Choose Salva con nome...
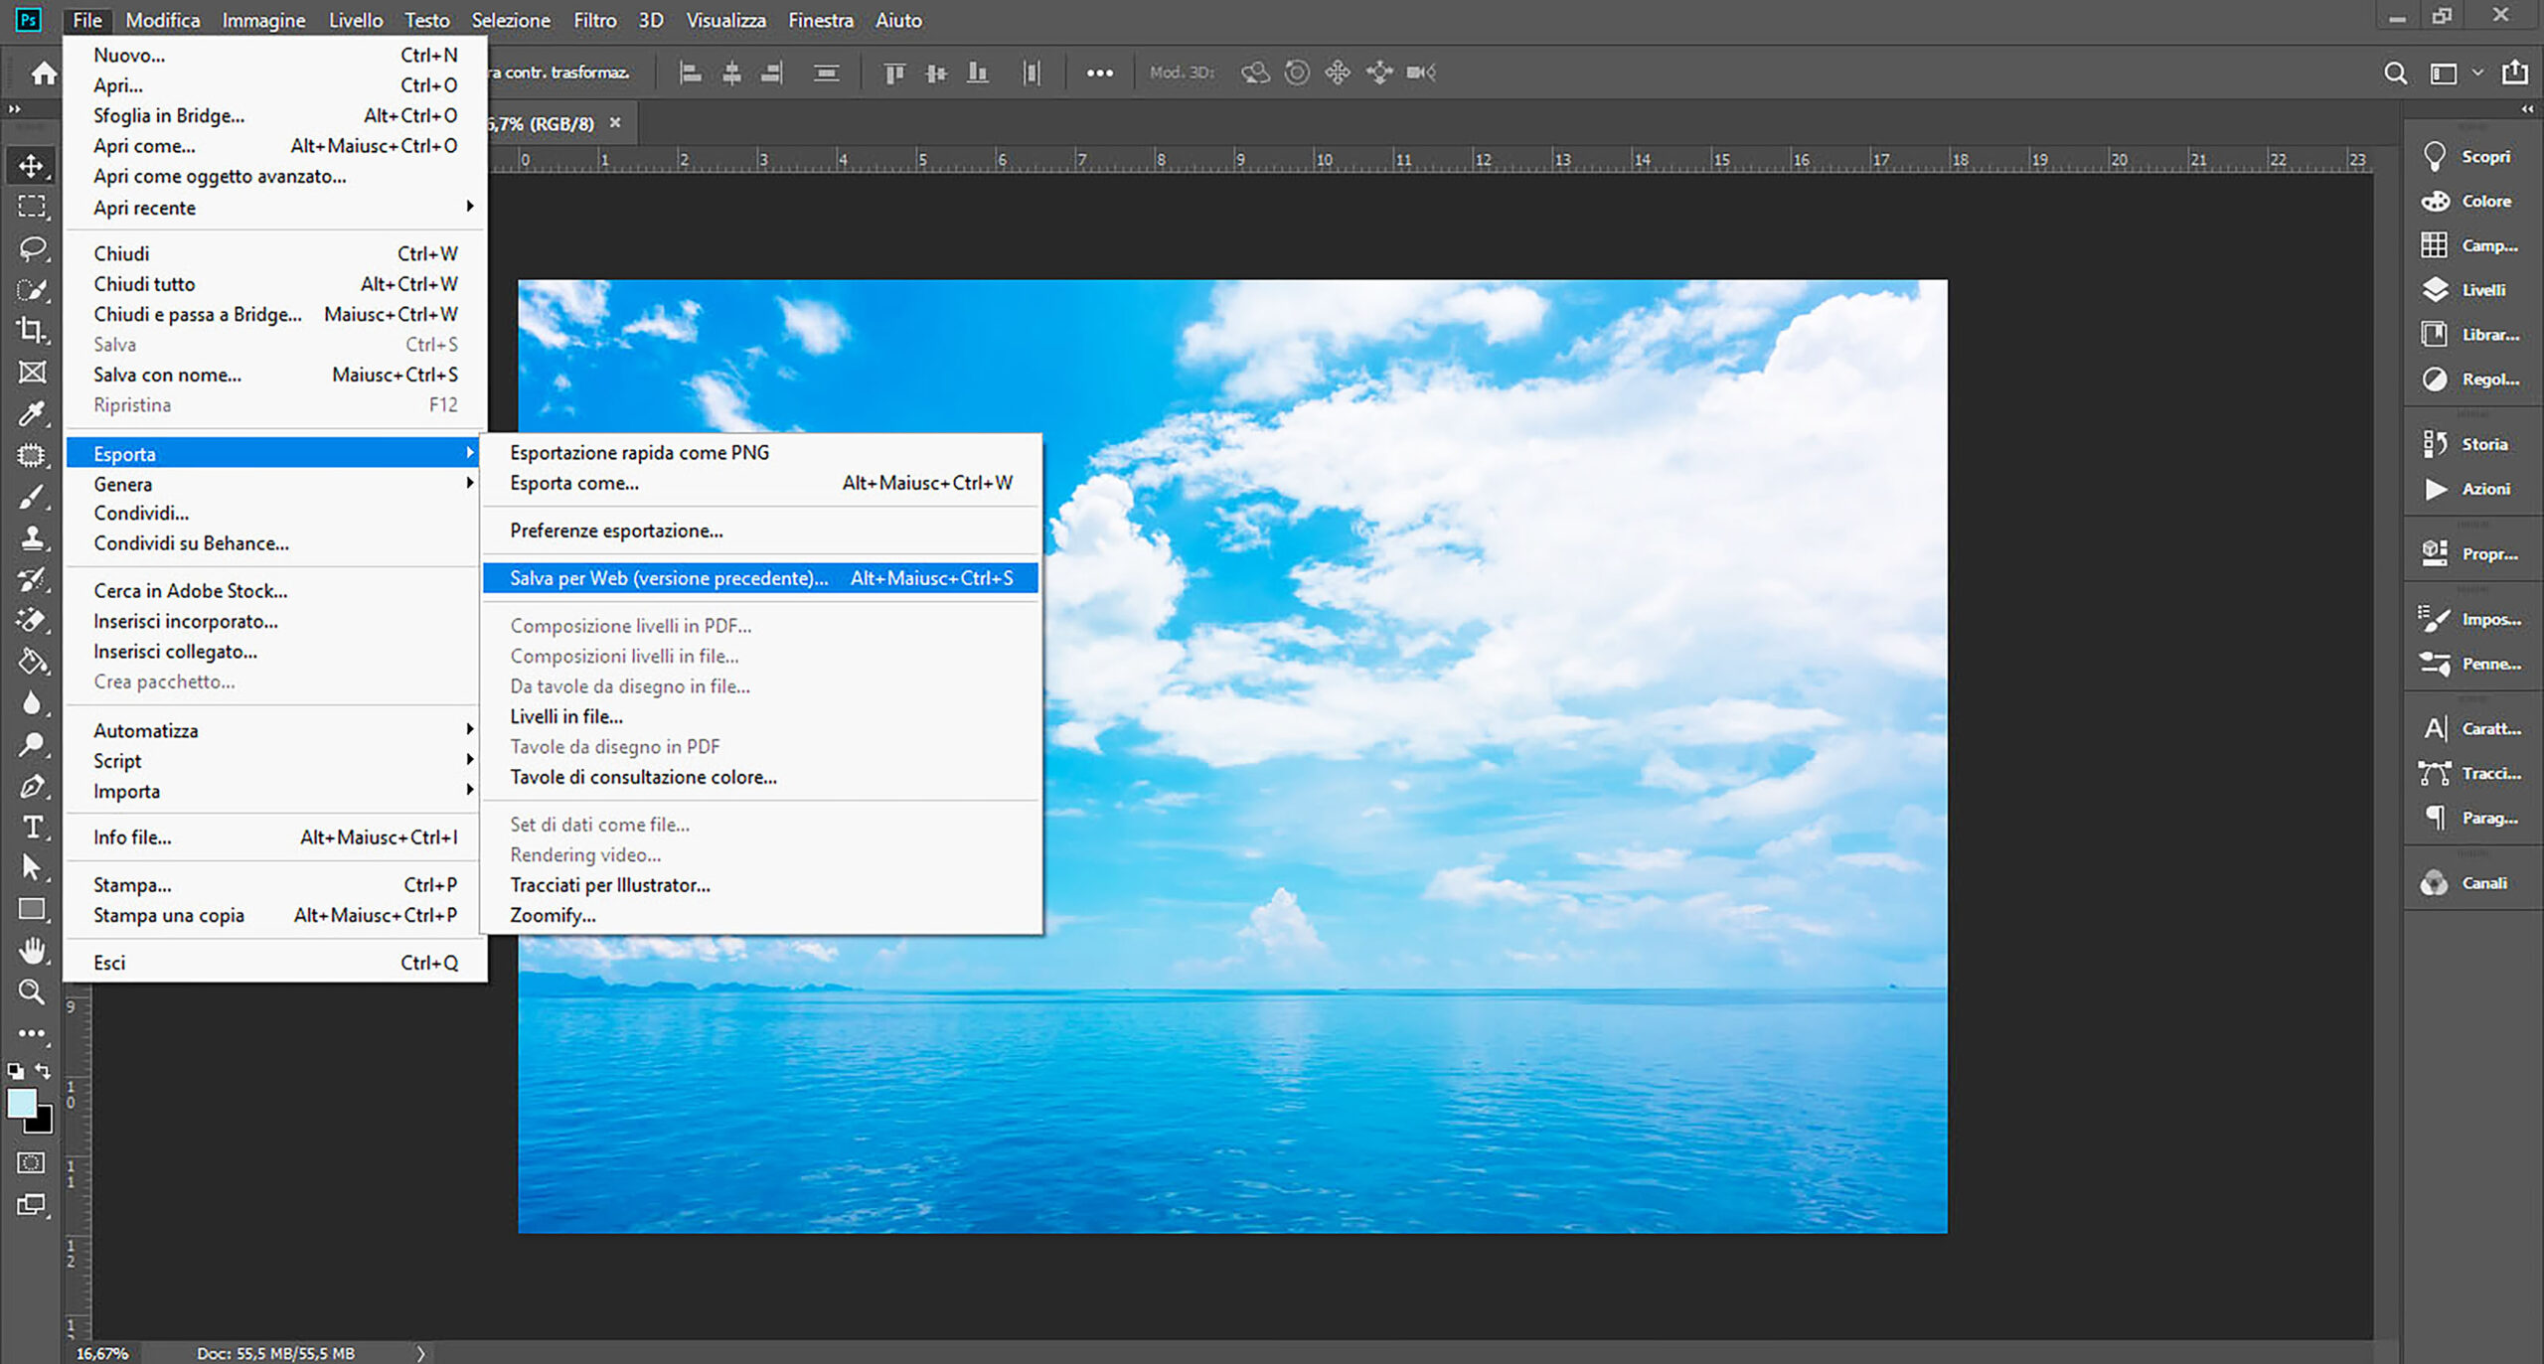Screen dimensions: 2544x1364 pyautogui.click(x=275, y=375)
